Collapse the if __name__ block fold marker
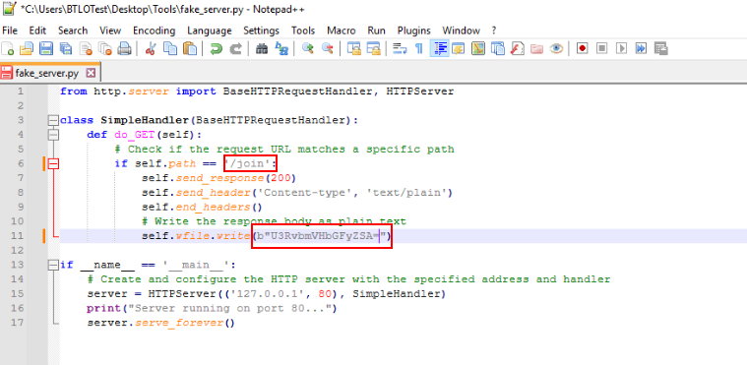Viewport: 747px width, 365px height. pos(53,265)
